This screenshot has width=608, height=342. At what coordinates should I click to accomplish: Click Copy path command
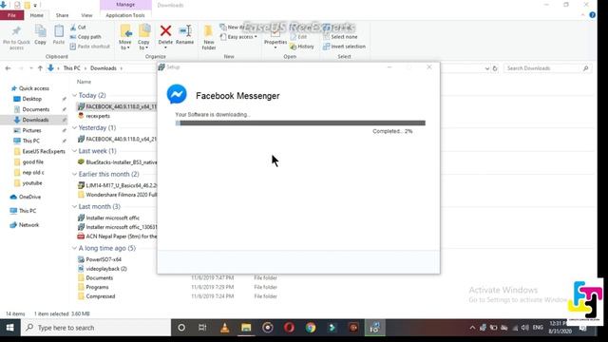click(x=85, y=37)
